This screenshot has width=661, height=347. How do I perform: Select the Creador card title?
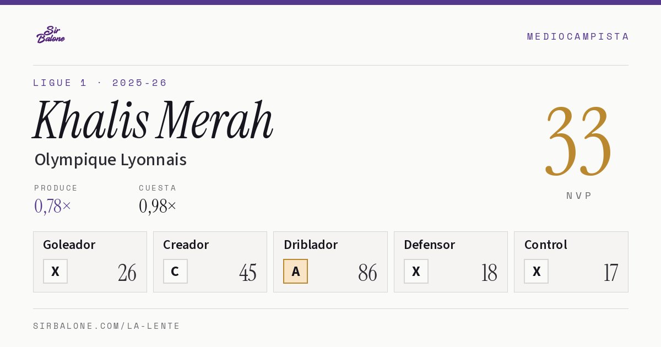click(x=186, y=245)
